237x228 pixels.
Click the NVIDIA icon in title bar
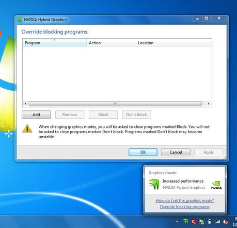[x=20, y=20]
